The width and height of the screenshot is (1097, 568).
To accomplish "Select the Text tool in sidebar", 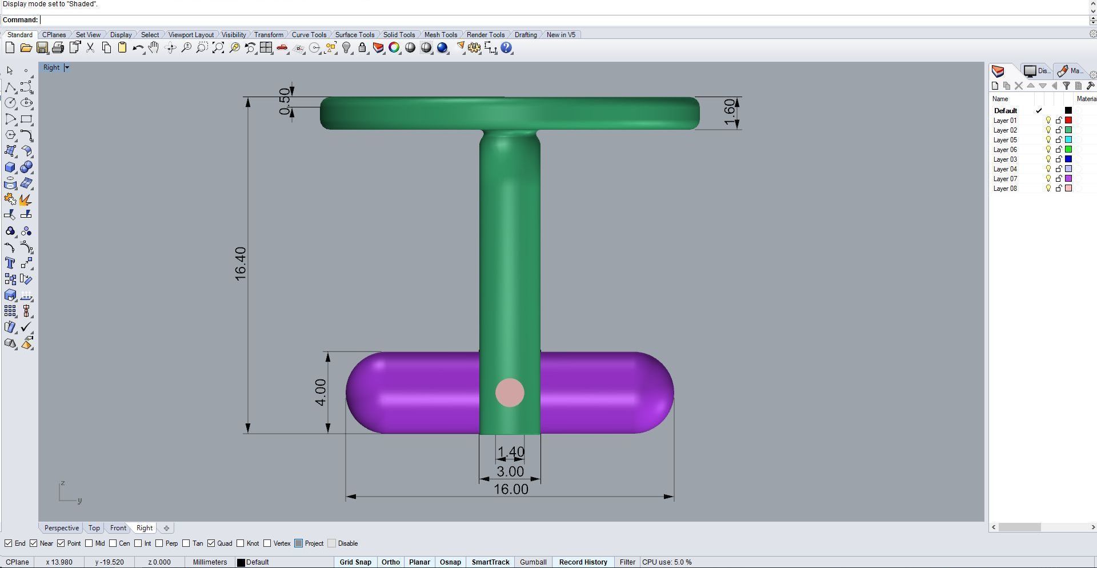I will tap(10, 263).
